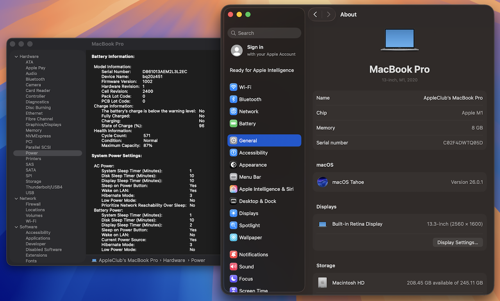
Task: Select the Wallpaper icon in sidebar
Action: point(233,238)
